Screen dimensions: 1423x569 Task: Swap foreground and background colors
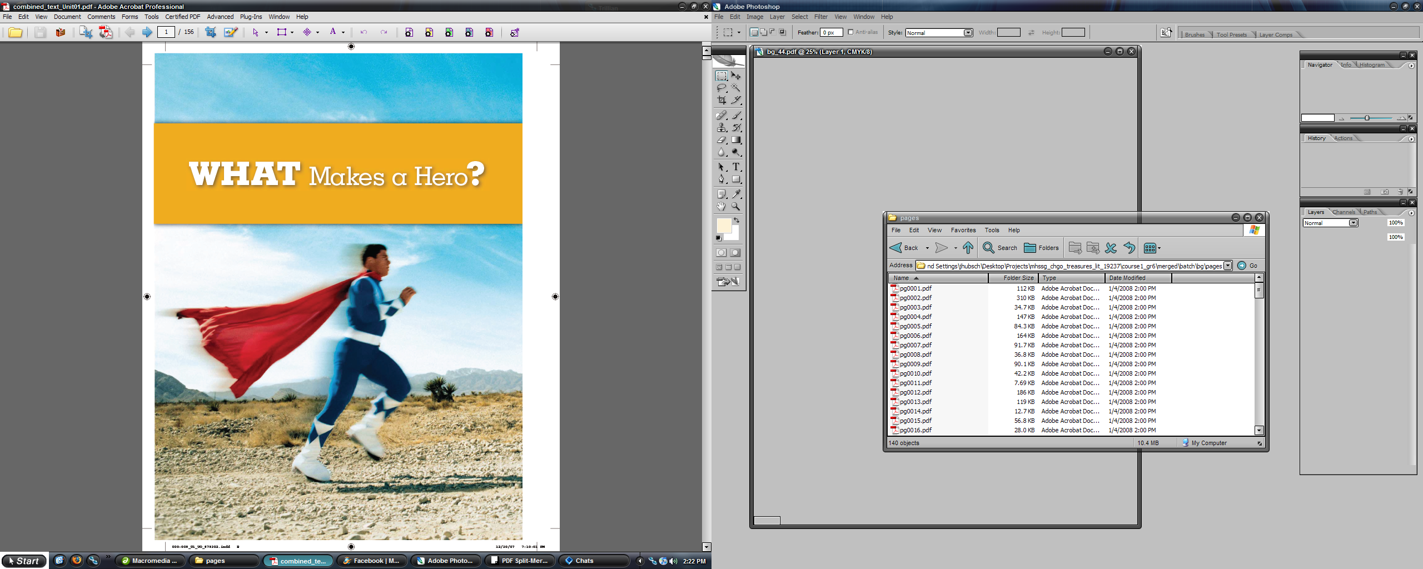point(737,221)
